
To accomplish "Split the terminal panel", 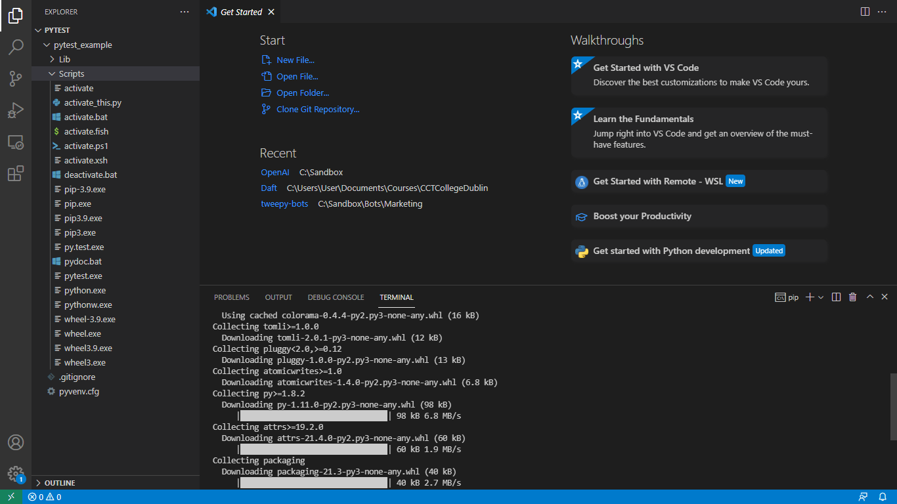I will tap(836, 297).
